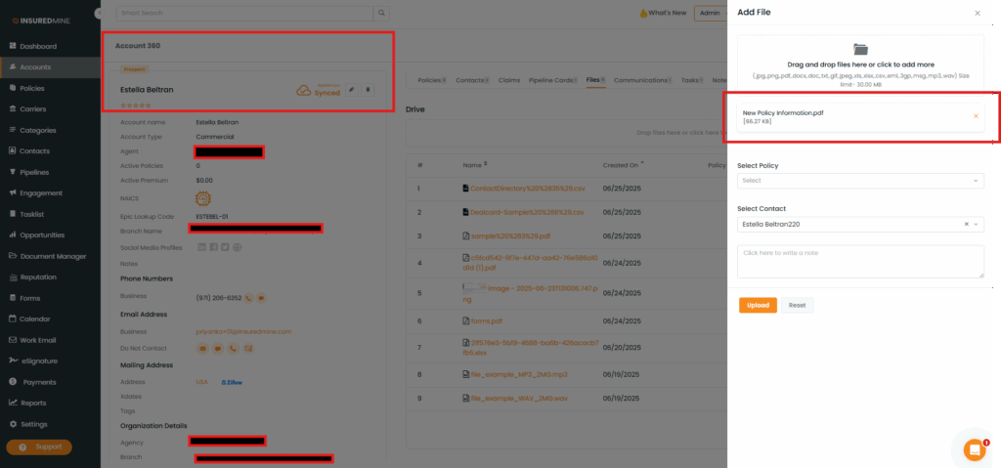Image resolution: width=1001 pixels, height=468 pixels.
Task: Click the phone call icon beside (971) 206-6352
Action: (249, 298)
